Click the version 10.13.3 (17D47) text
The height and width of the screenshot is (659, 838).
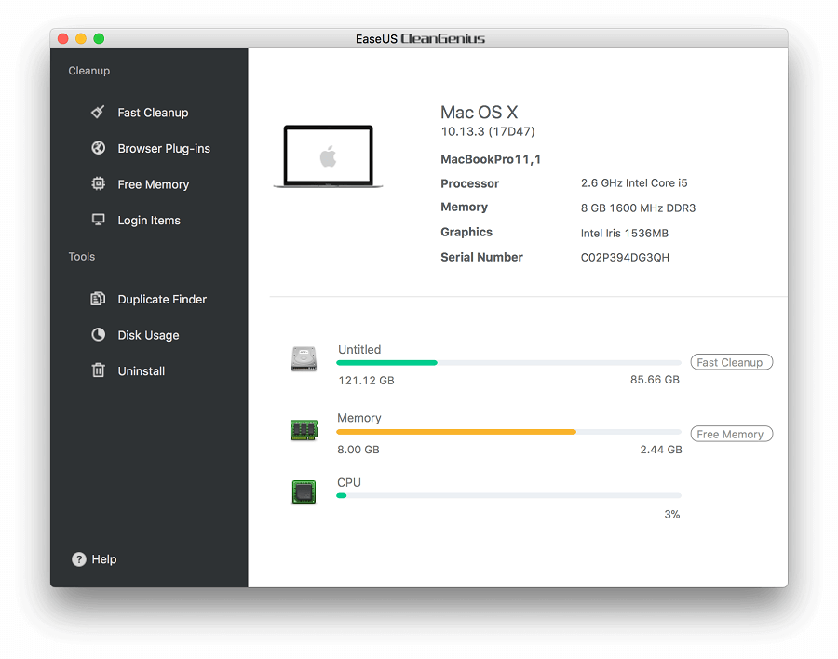coord(487,131)
